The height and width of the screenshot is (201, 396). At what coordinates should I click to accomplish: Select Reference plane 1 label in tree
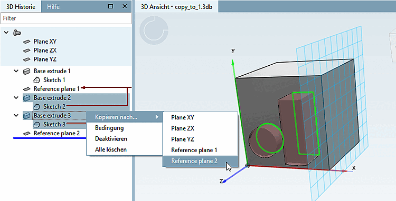tap(56, 89)
